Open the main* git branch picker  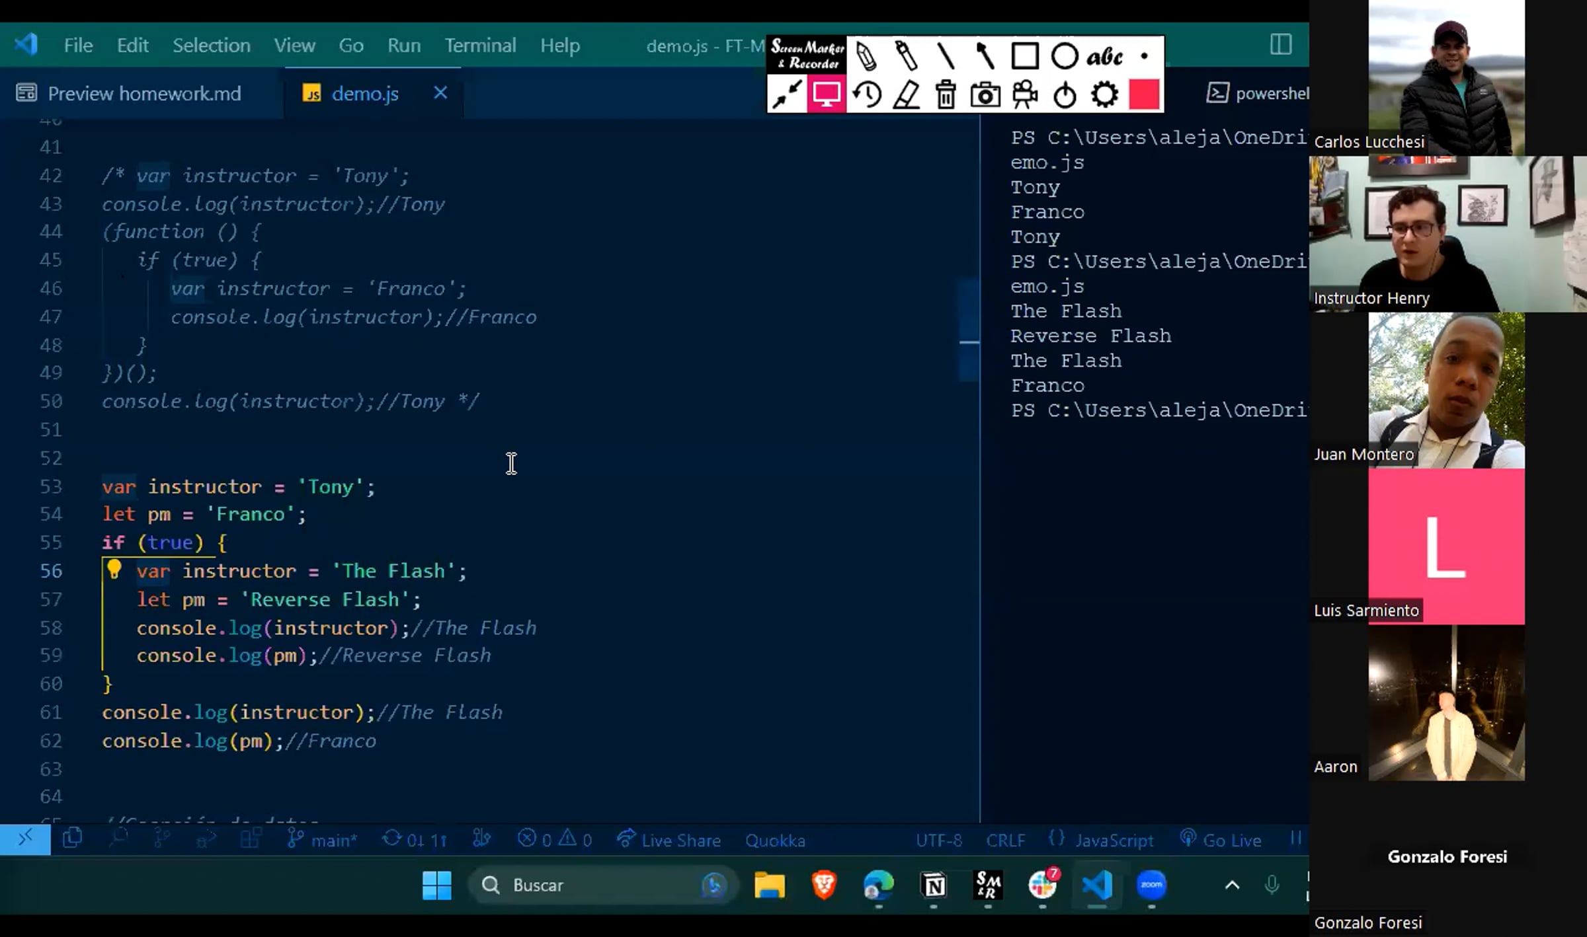pos(323,840)
